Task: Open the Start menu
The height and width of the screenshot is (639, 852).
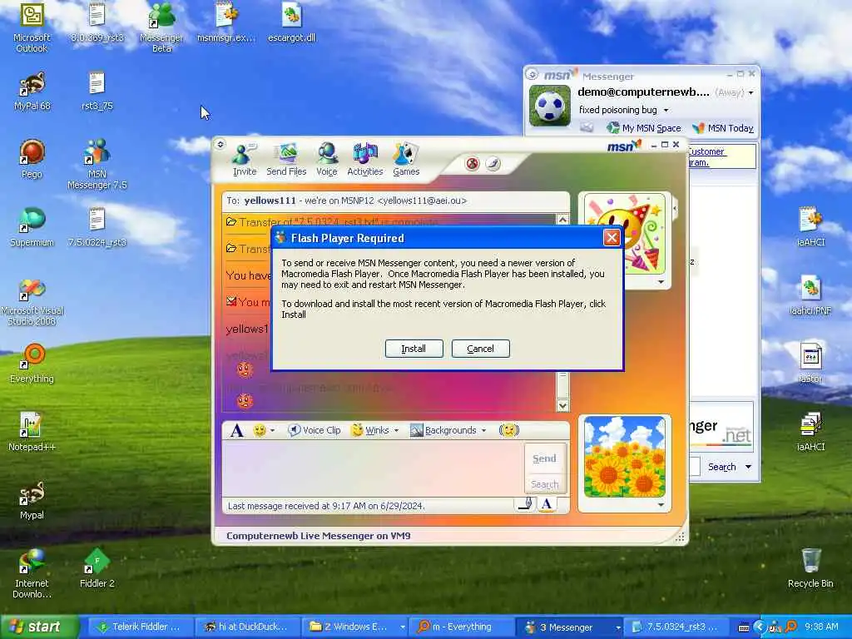Action: coord(38,627)
